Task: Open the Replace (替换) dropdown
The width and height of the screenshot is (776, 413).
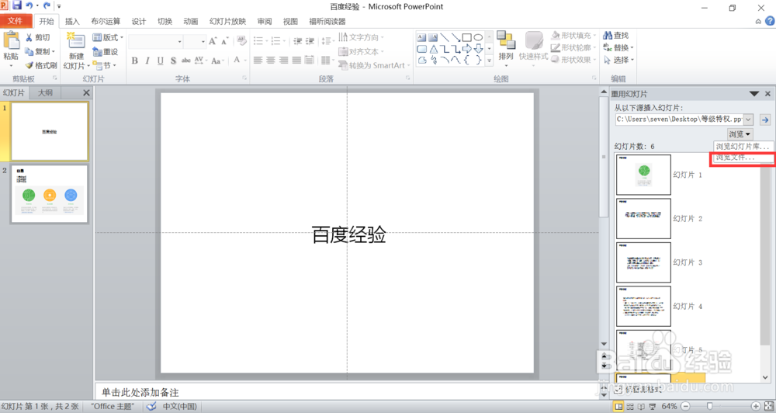Action: tap(618, 48)
